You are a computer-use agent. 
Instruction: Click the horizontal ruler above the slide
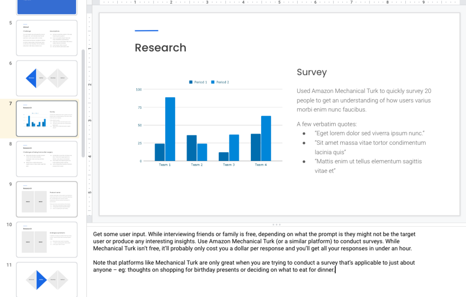(279, 2)
